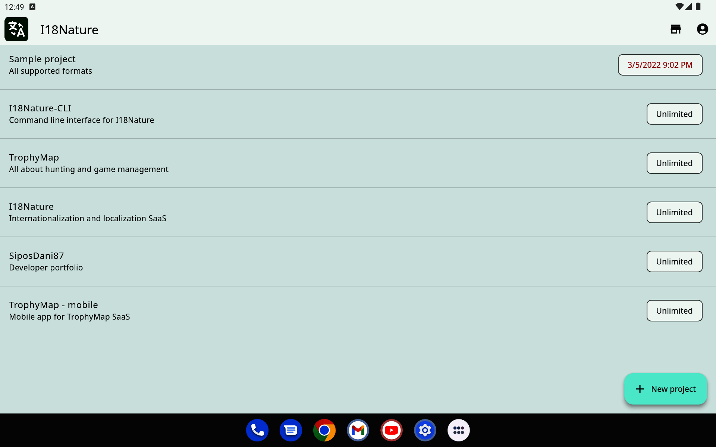716x447 pixels.
Task: Open Messages app in the dock
Action: (x=291, y=430)
